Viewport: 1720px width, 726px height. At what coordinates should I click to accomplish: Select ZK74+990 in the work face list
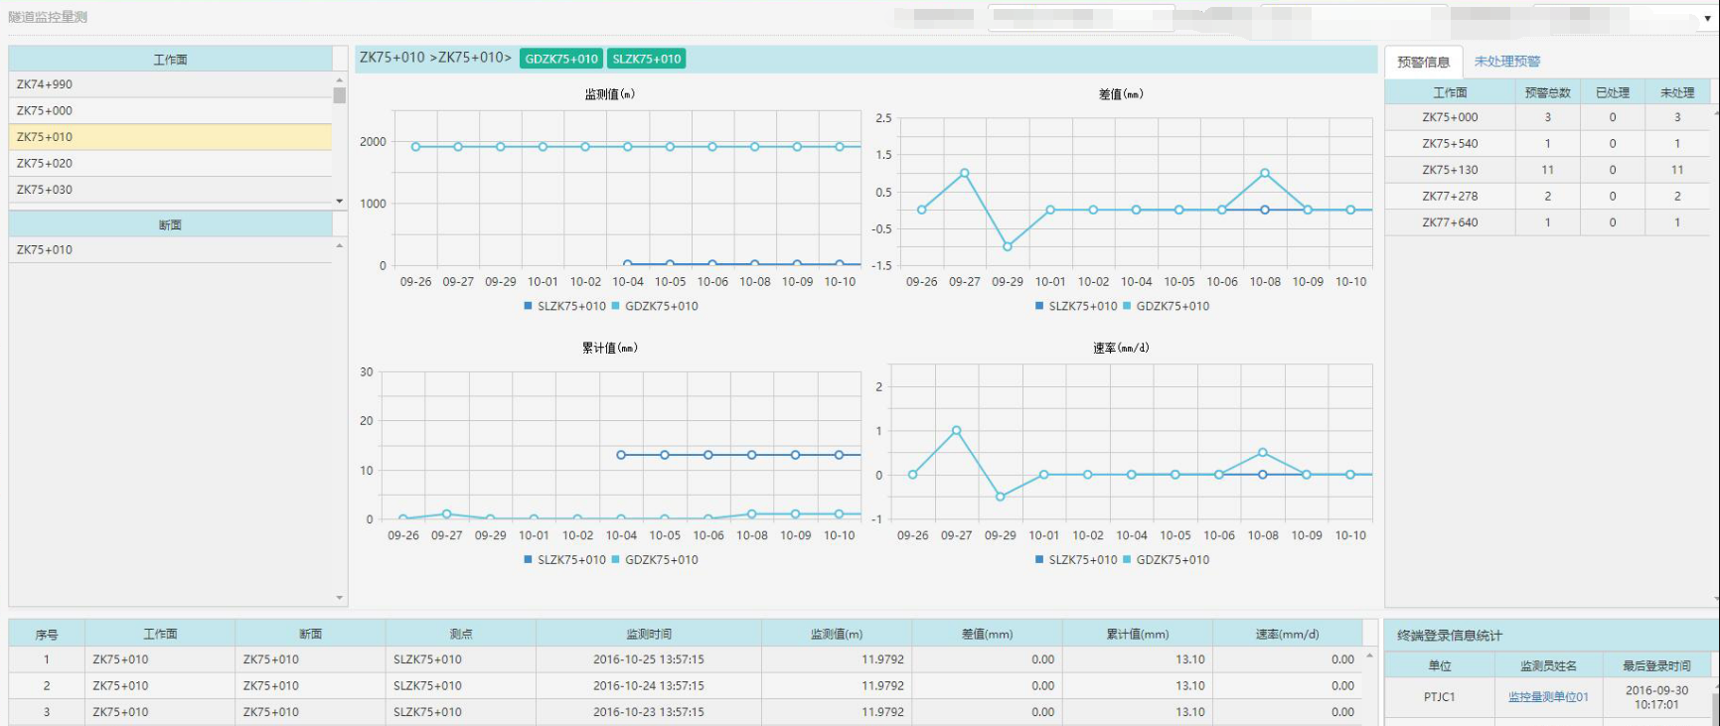[170, 84]
